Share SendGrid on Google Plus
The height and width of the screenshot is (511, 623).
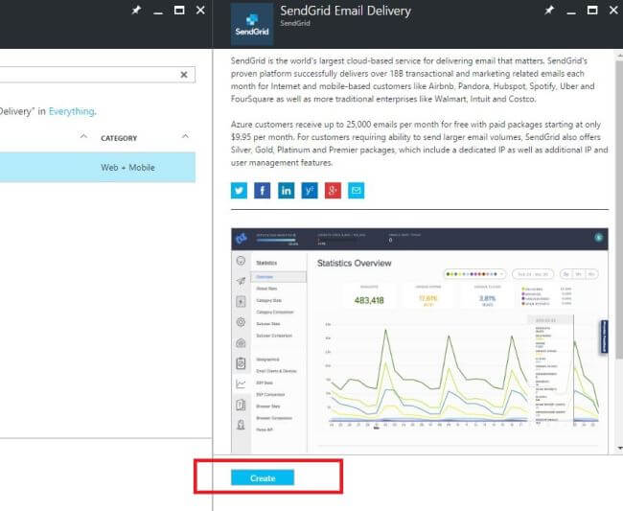tap(333, 191)
